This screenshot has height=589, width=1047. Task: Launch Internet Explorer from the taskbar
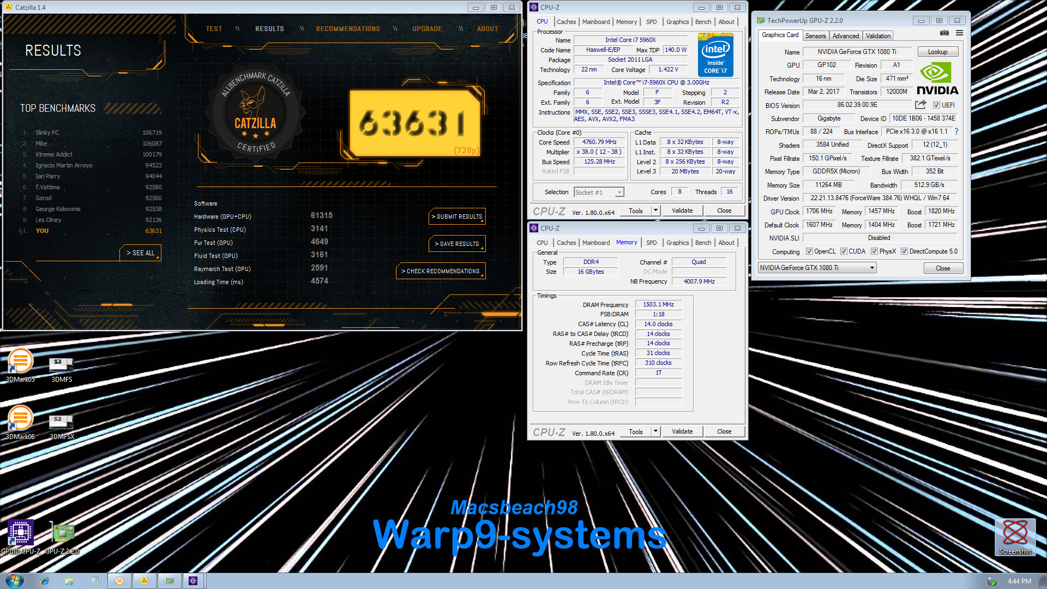pyautogui.click(x=45, y=581)
